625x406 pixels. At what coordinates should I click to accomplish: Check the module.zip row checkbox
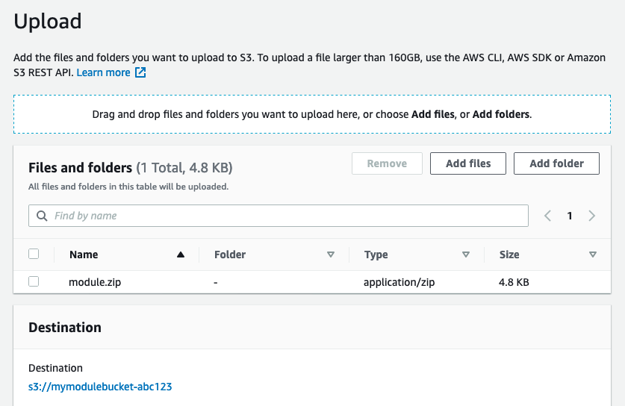[x=34, y=281]
